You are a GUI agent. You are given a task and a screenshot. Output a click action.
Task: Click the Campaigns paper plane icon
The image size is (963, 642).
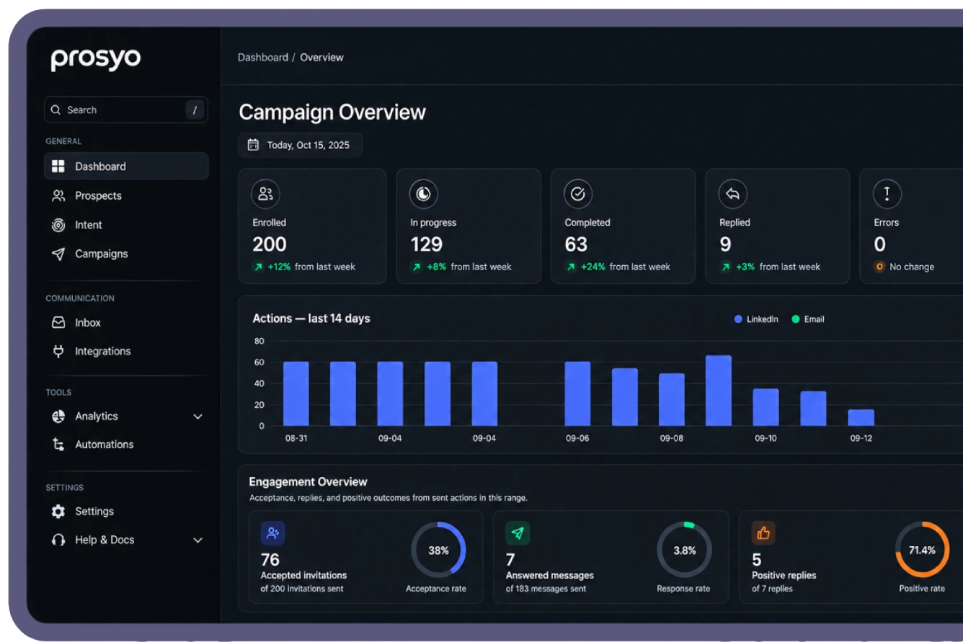(58, 254)
